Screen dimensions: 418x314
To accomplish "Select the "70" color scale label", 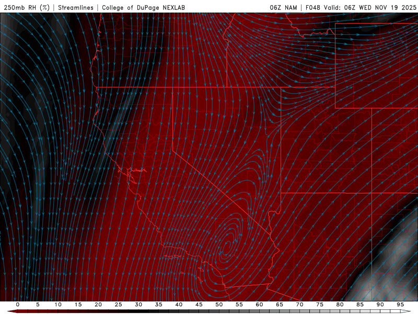I will point(299,305).
